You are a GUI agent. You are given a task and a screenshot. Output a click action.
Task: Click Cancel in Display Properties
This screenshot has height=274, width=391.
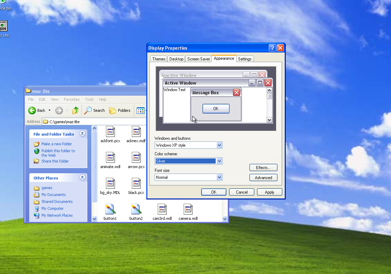tap(242, 192)
